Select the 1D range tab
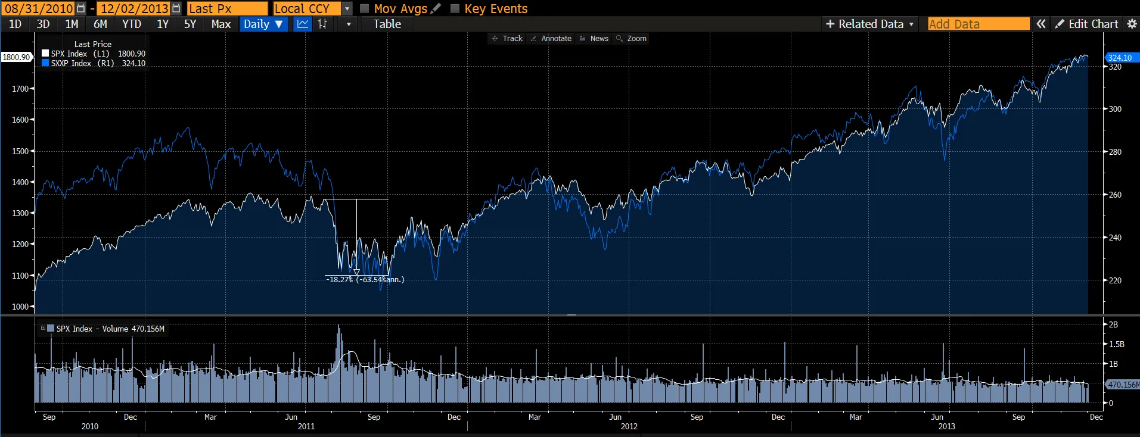The height and width of the screenshot is (437, 1140). tap(15, 24)
